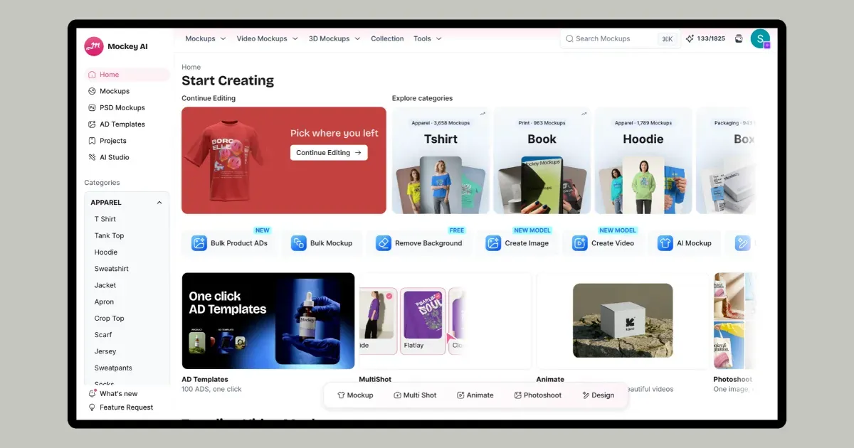The image size is (854, 448).
Task: Open the Animate box preview card
Action: 623,321
